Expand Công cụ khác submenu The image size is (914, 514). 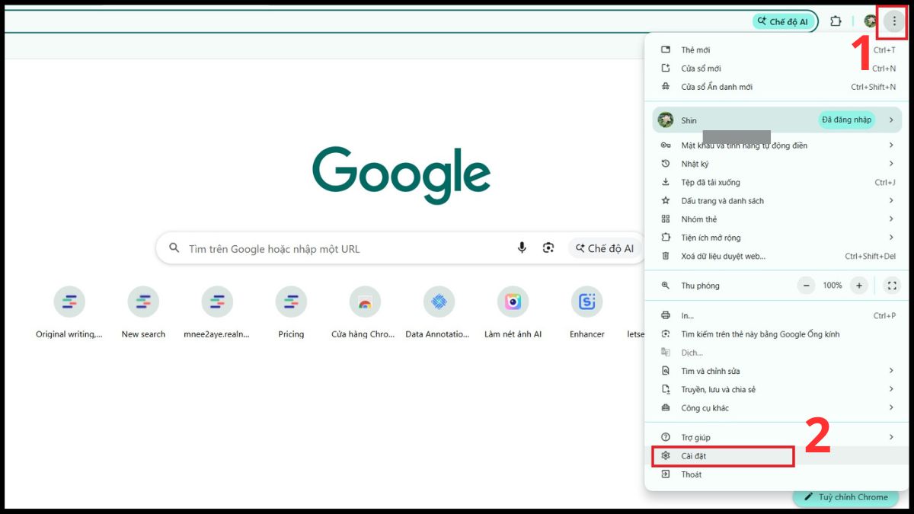point(778,408)
